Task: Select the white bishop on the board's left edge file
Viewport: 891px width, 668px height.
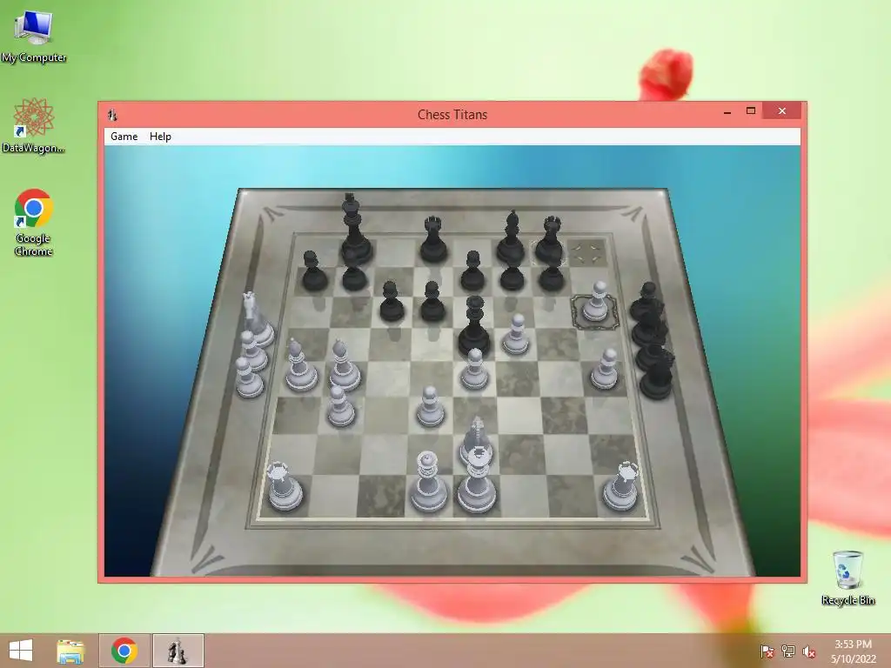Action: point(300,364)
